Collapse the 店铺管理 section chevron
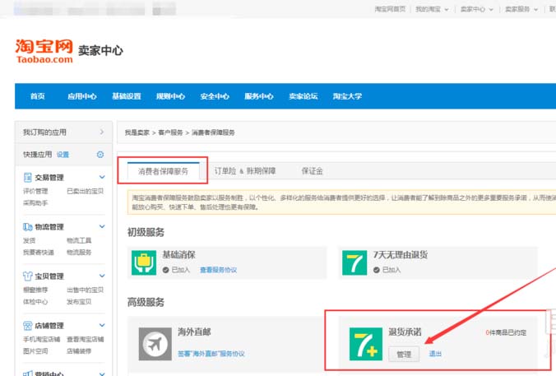This screenshot has height=376, width=556. pos(102,325)
